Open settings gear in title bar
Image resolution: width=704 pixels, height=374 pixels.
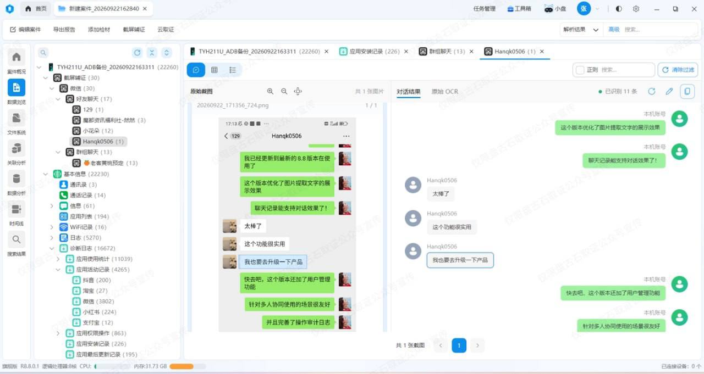click(636, 9)
